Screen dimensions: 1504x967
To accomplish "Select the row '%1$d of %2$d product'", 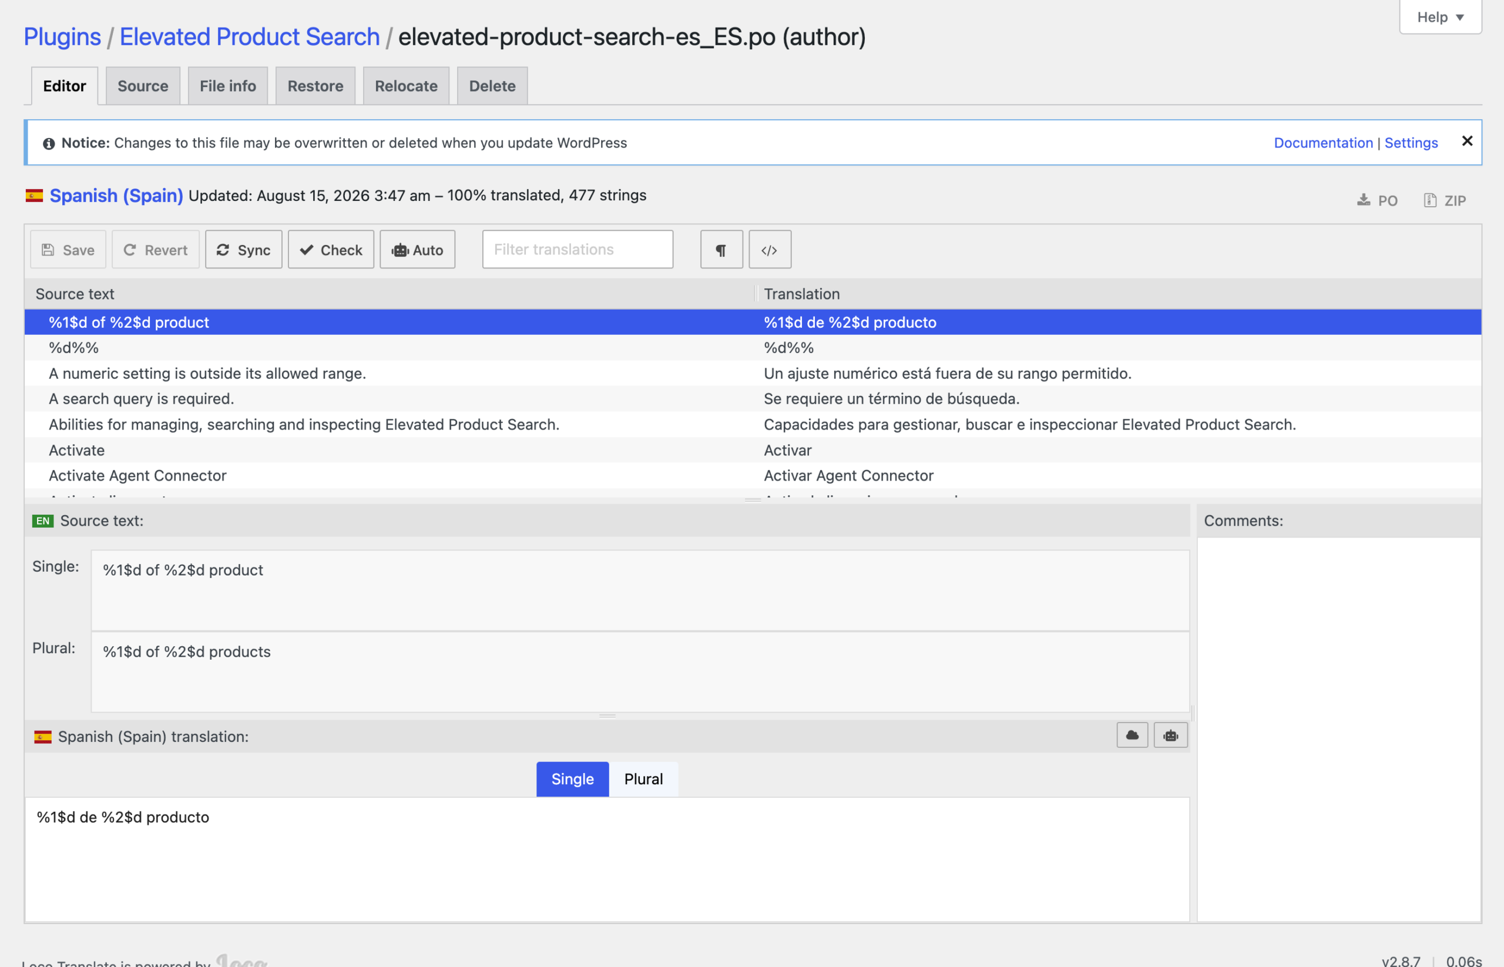I will pyautogui.click(x=753, y=322).
